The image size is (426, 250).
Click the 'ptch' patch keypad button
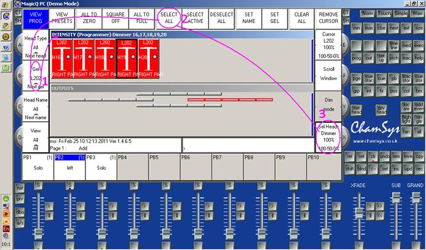pos(393,58)
